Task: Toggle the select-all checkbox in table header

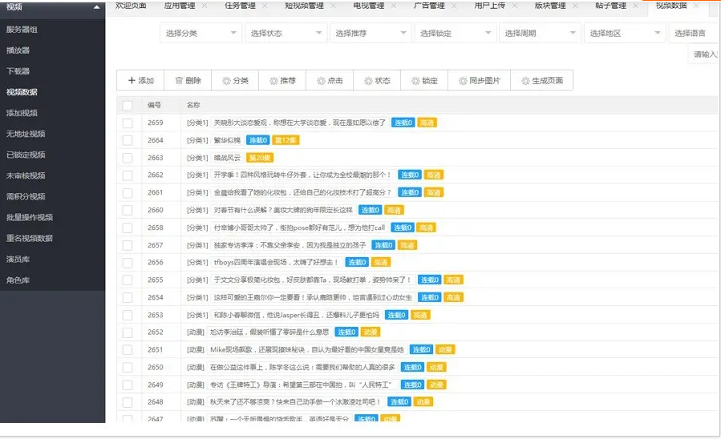Action: pyautogui.click(x=128, y=105)
